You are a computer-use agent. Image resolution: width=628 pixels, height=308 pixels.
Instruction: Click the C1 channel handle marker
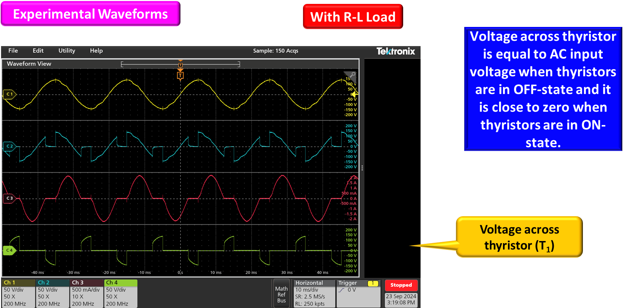coord(9,94)
